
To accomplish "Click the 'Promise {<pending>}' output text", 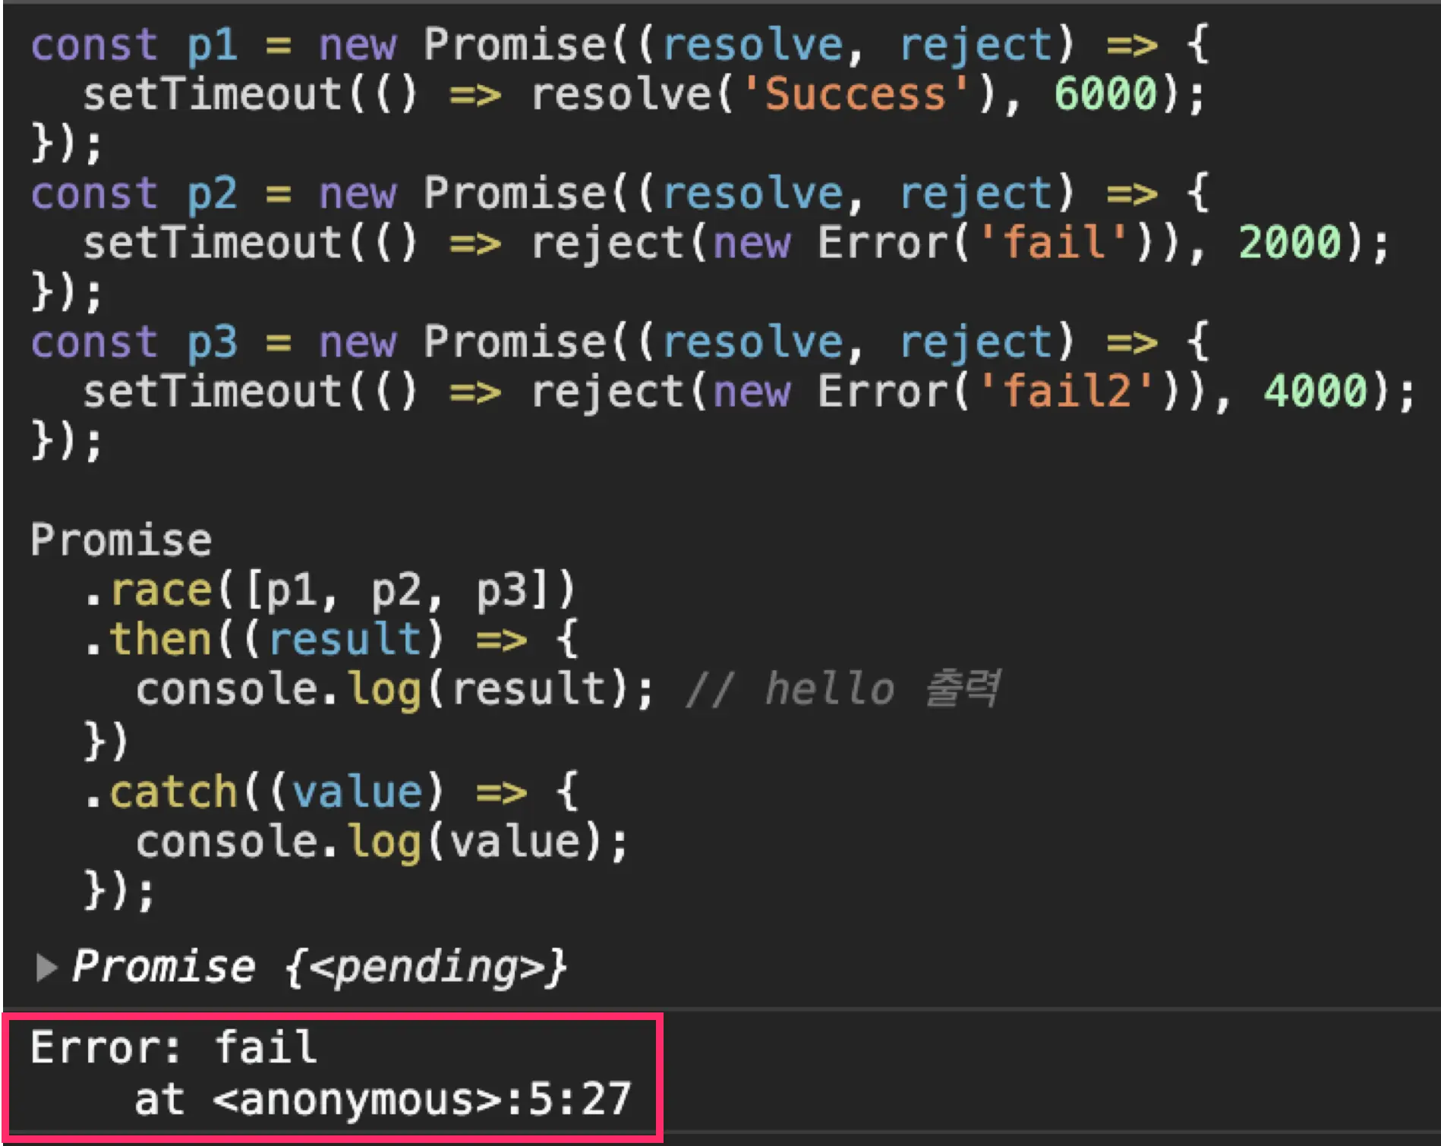I will tap(319, 967).
